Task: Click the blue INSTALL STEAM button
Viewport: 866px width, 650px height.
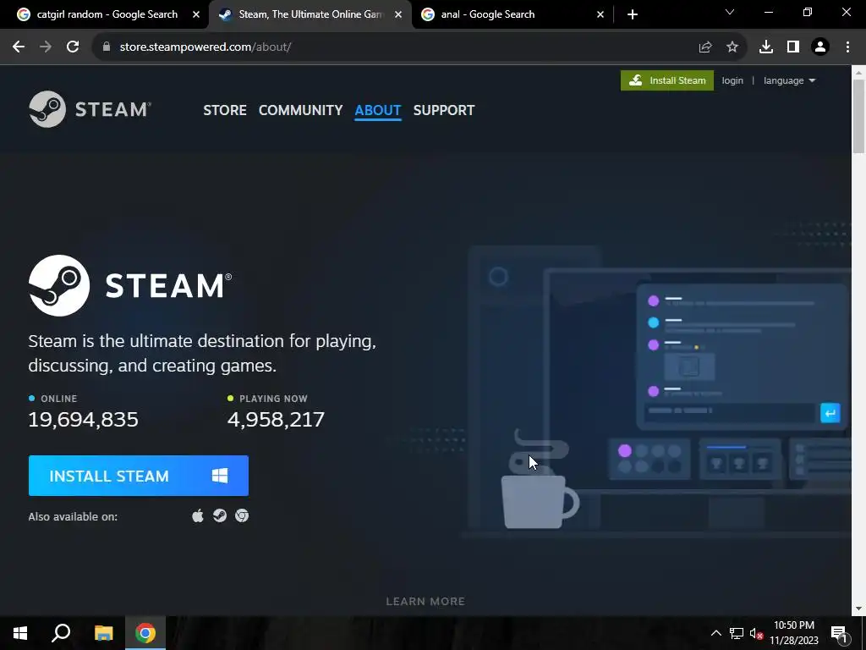Action: [139, 476]
